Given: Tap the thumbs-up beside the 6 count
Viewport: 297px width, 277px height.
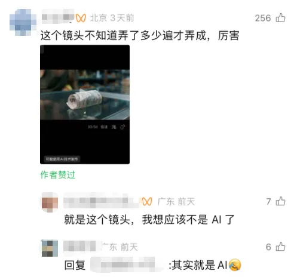Looking at the screenshot, I should [x=280, y=247].
